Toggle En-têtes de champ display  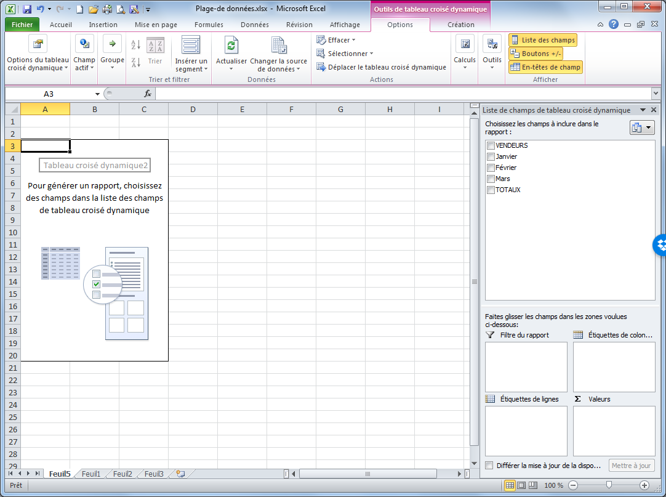pyautogui.click(x=545, y=67)
